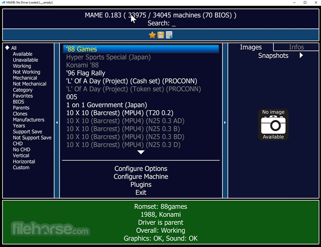Add '88 Games to favorites with the star icon
Screen dimensions: 321x247
coord(152,35)
